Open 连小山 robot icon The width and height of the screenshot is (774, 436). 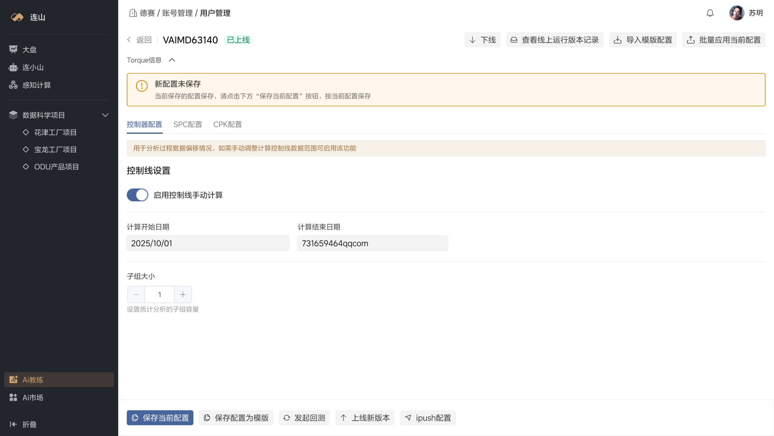13,67
